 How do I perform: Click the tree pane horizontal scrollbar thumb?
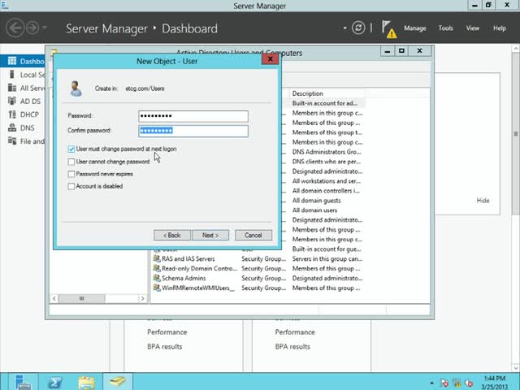81,298
